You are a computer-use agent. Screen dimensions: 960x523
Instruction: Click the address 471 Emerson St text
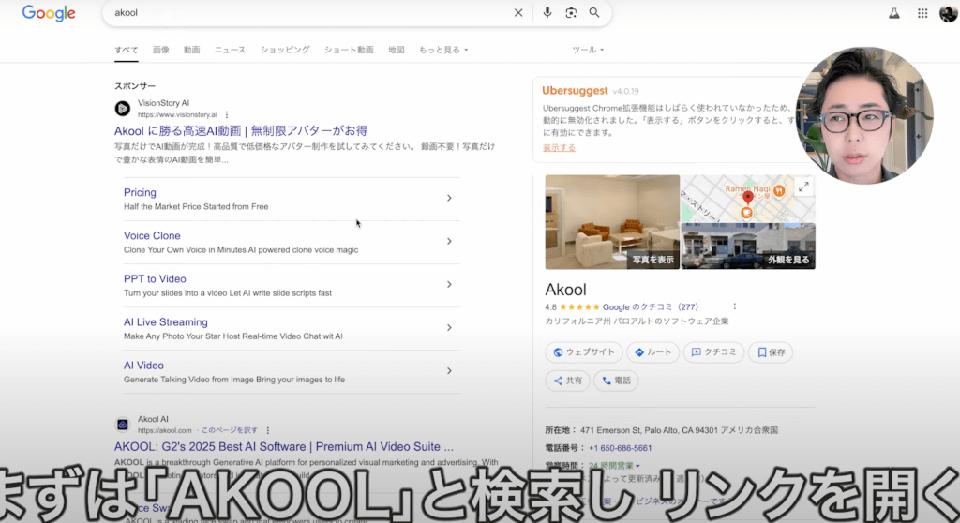click(679, 430)
